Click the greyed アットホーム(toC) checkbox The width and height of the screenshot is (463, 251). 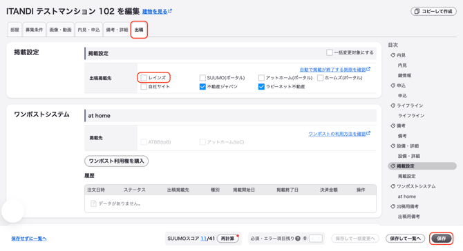tap(202, 142)
